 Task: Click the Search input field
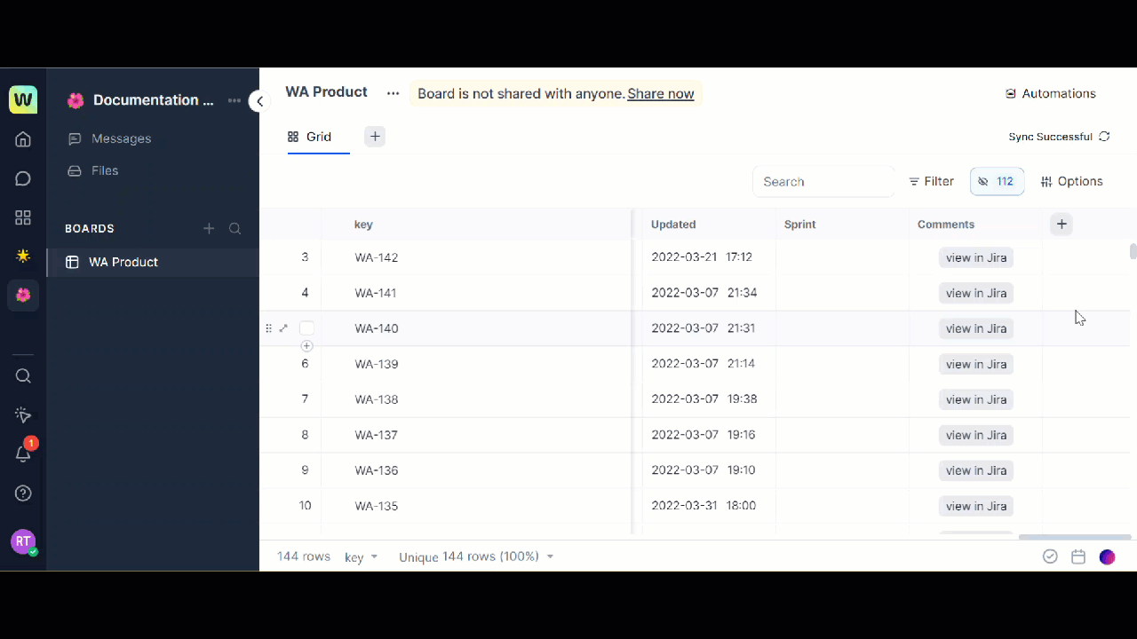click(823, 181)
